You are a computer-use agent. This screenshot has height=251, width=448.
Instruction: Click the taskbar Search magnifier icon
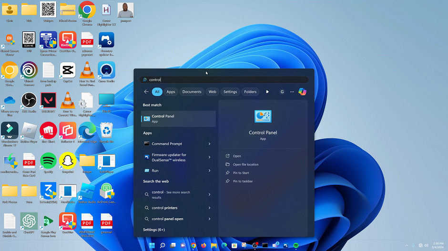[x=163, y=245]
